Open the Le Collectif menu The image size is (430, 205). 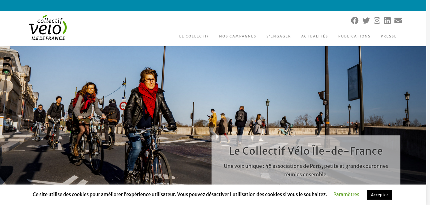(x=194, y=36)
